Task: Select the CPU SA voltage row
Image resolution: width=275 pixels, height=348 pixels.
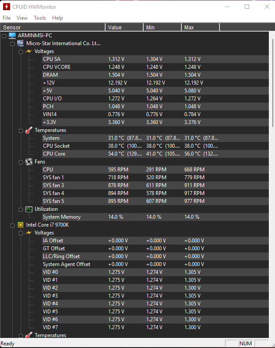Action: [x=155, y=59]
